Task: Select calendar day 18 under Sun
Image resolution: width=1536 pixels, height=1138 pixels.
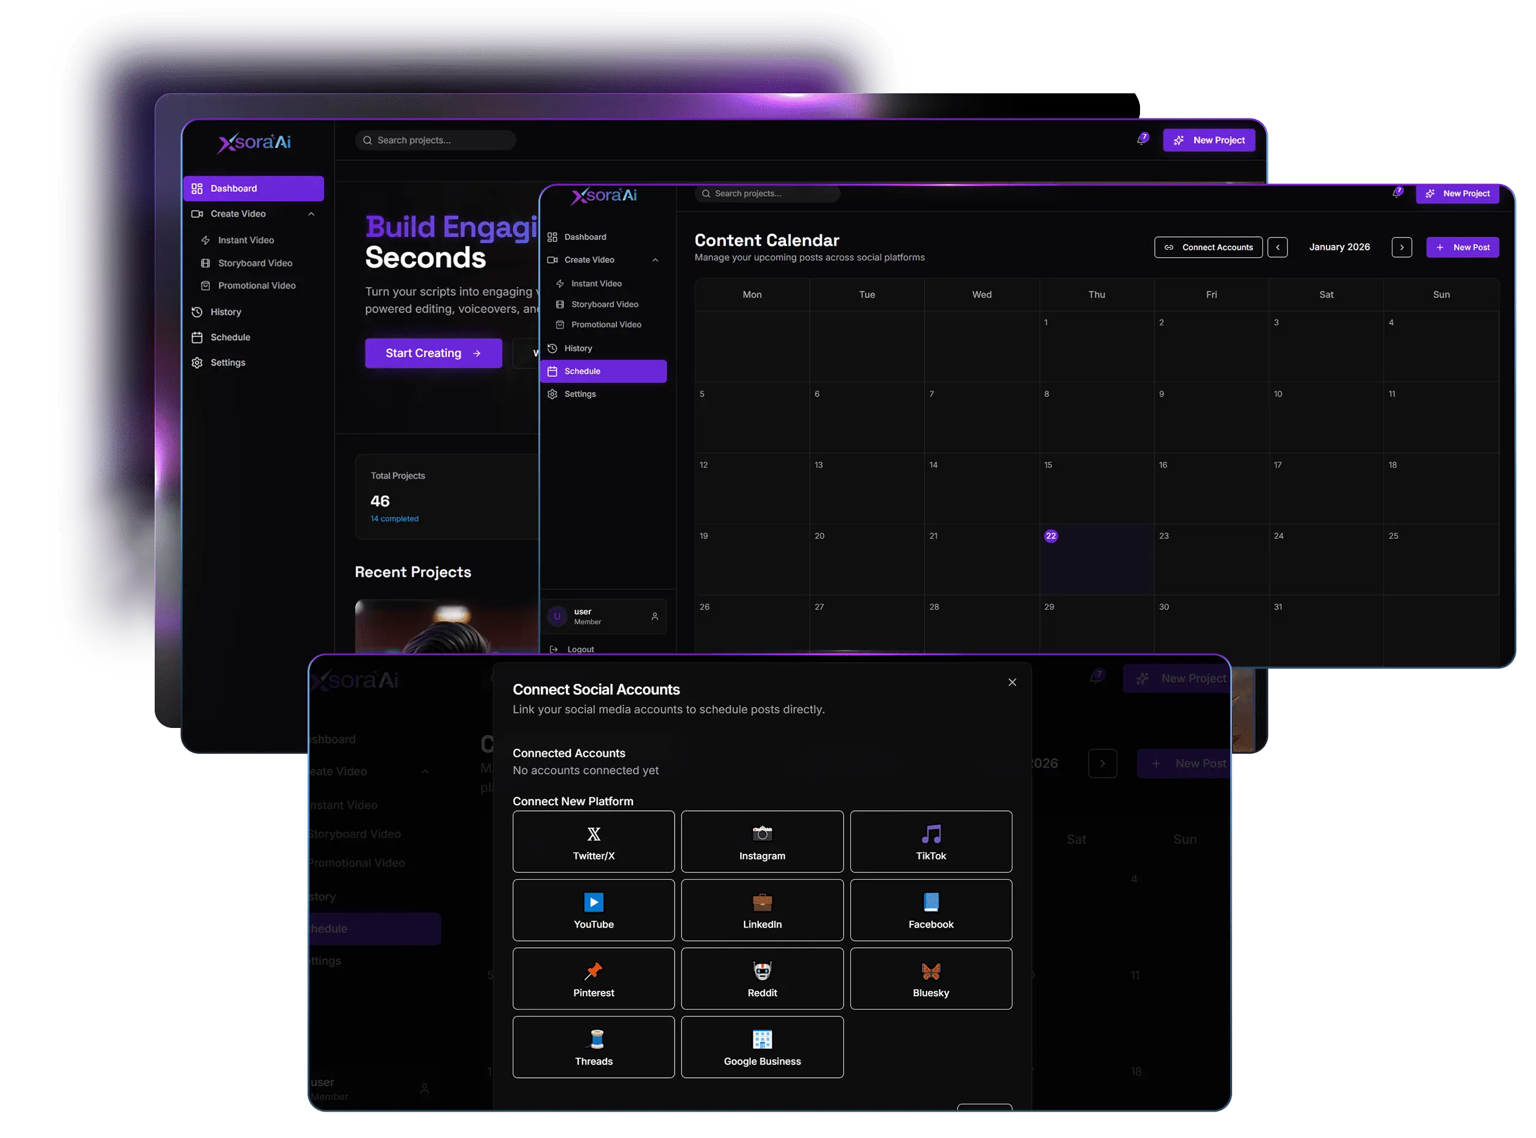Action: 1440,488
